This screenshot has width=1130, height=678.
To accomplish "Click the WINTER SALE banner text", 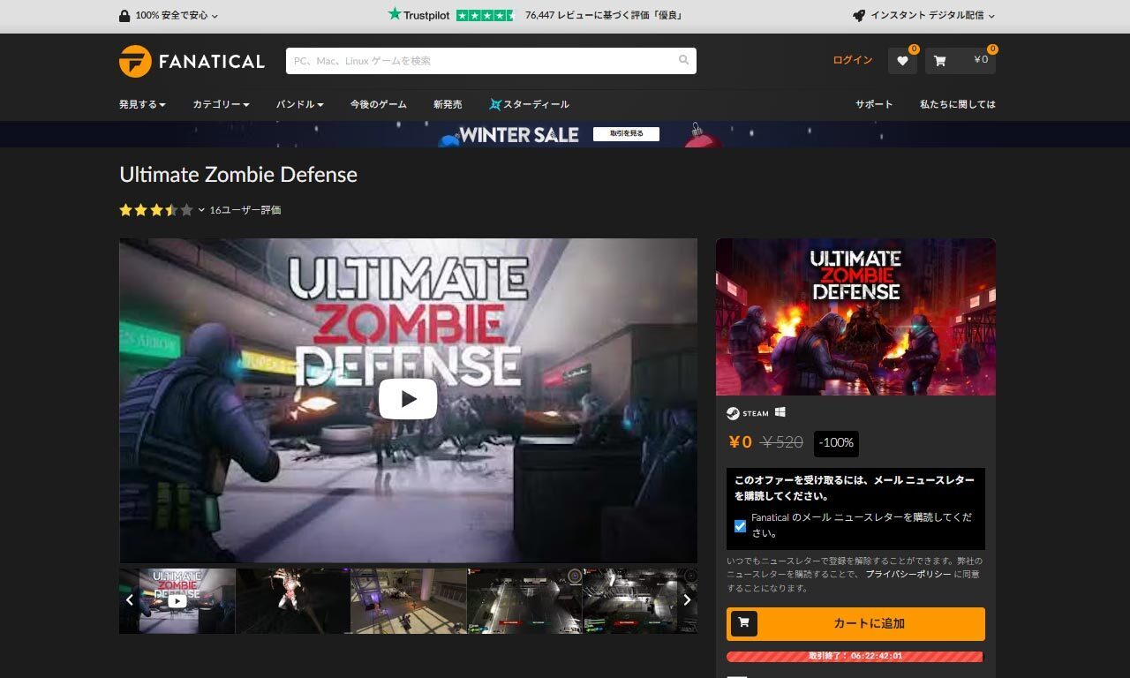I will click(x=519, y=135).
